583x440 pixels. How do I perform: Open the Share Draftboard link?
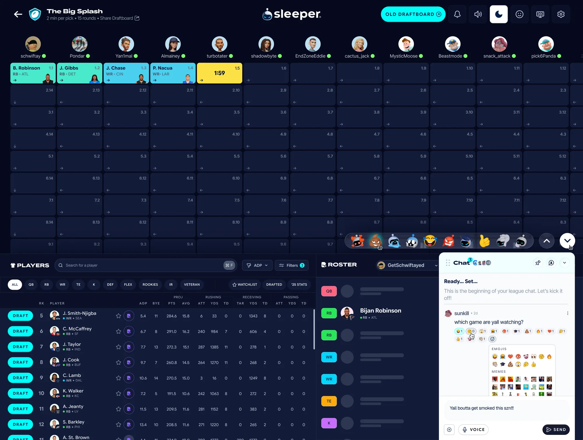[120, 18]
